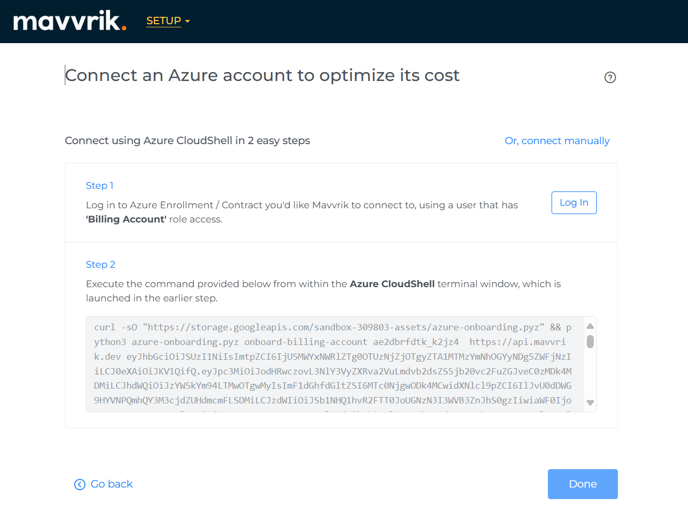Click the Step 1 heading

[x=100, y=186]
